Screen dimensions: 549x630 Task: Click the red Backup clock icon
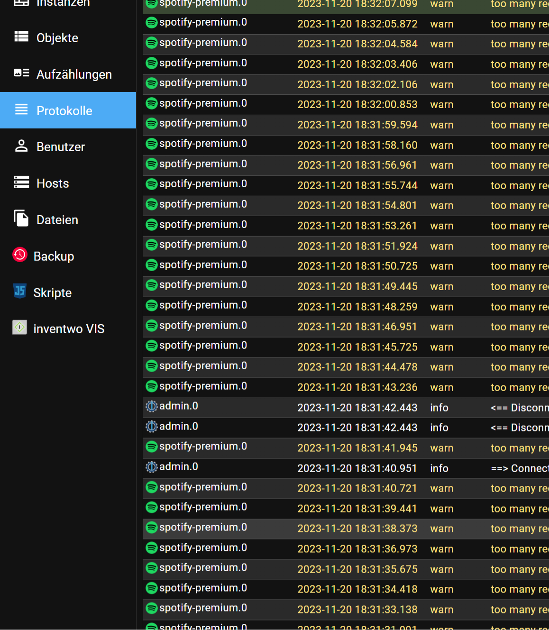point(20,255)
